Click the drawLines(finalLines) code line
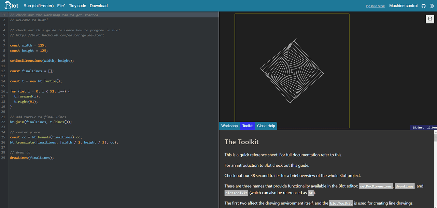The image size is (437, 208). click(32, 158)
